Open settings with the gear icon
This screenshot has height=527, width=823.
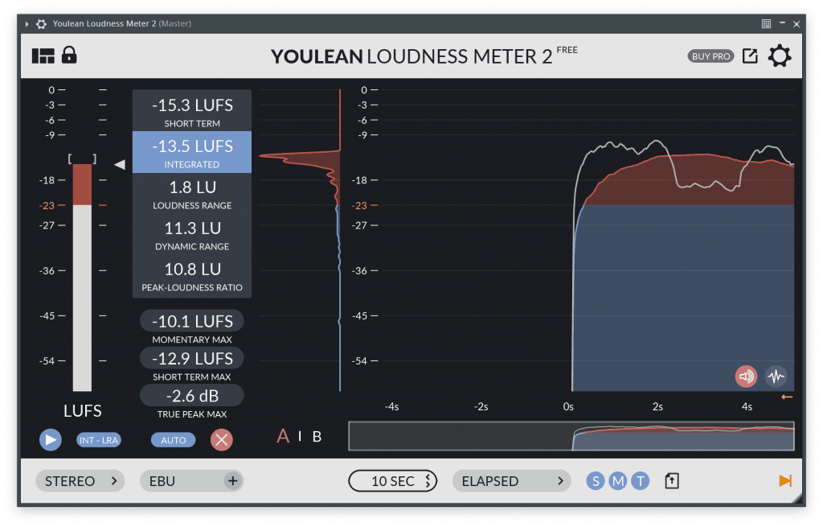pos(780,56)
